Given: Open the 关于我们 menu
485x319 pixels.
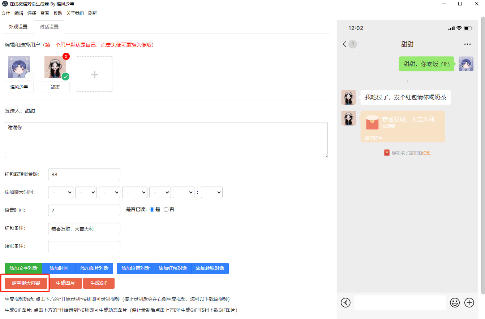Looking at the screenshot, I should (x=75, y=13).
